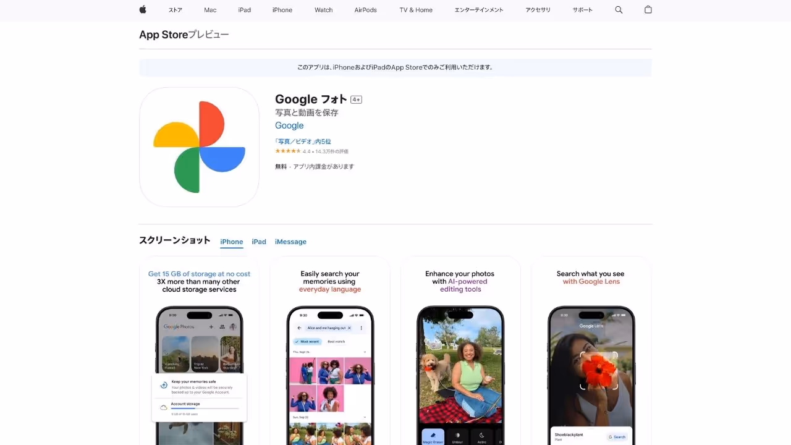Click the Google Photos app icon

(x=199, y=146)
